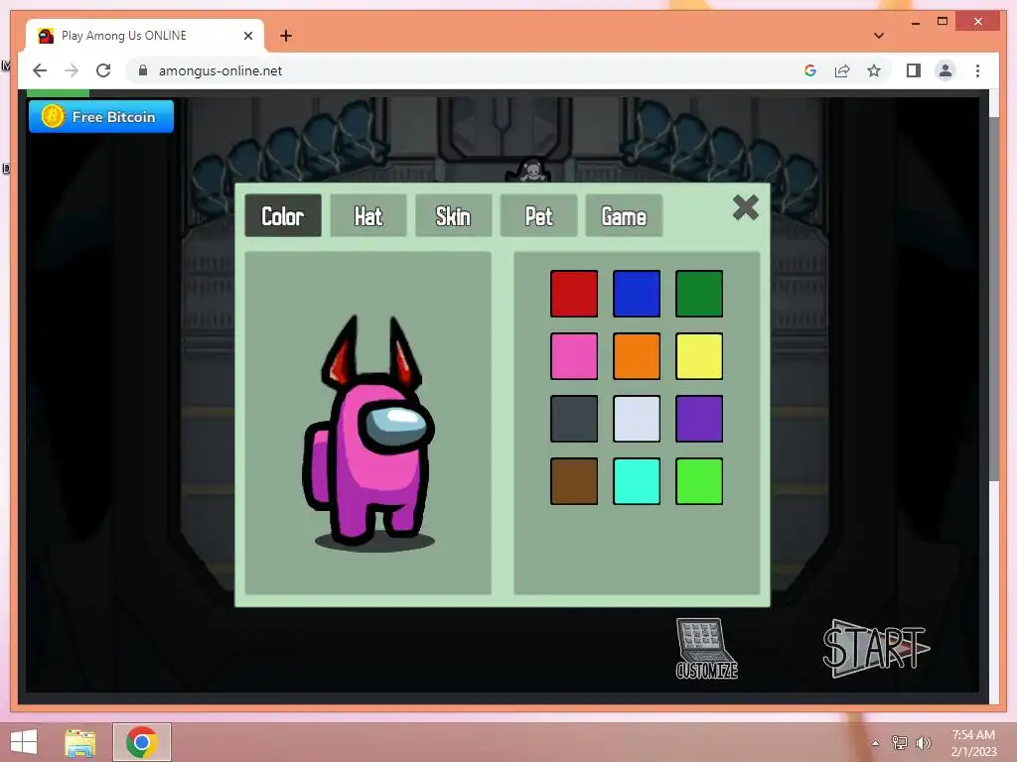The height and width of the screenshot is (762, 1017).
Task: Choose the orange color swatch
Action: pyautogui.click(x=637, y=356)
